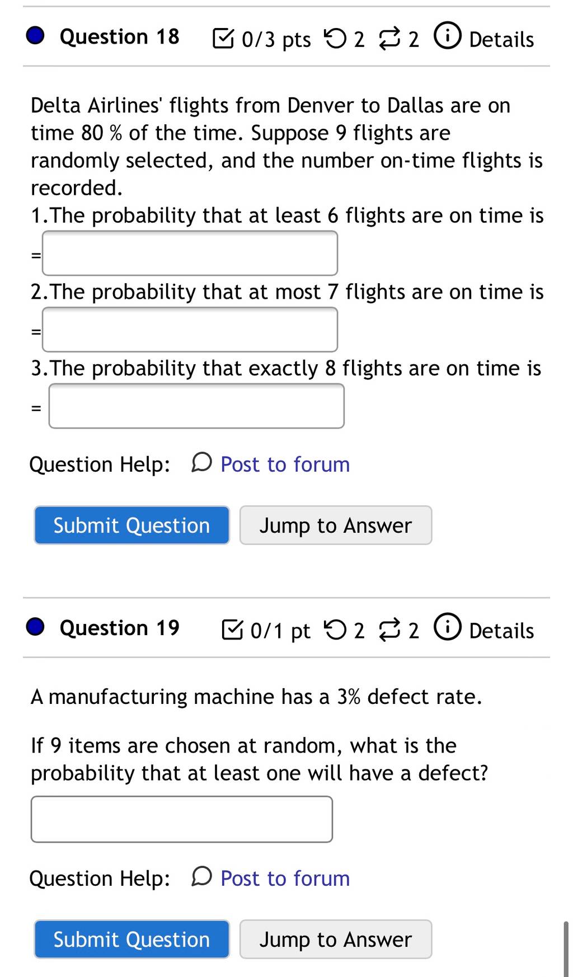Click the blue status dot beside Question 19
573x977 pixels.
click(35, 627)
